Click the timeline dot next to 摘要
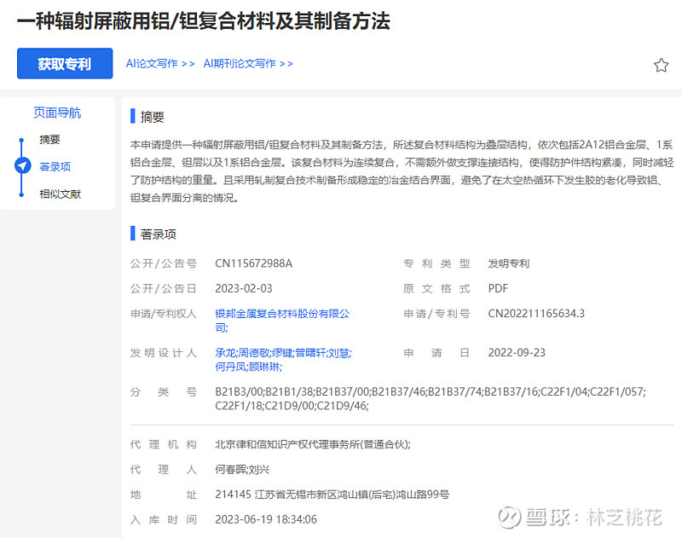 coord(23,139)
